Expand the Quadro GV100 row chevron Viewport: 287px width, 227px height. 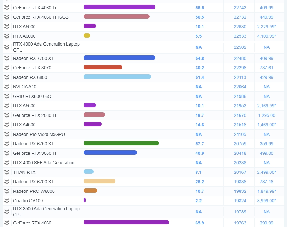point(7,201)
